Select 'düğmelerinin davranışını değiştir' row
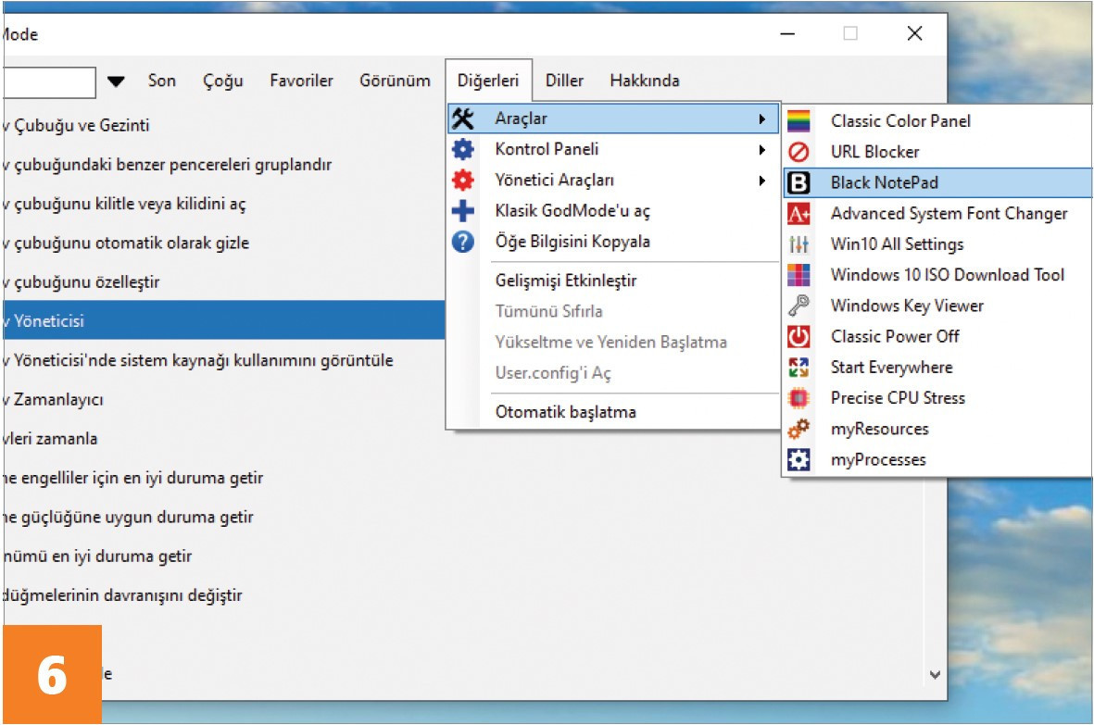 [x=463, y=595]
